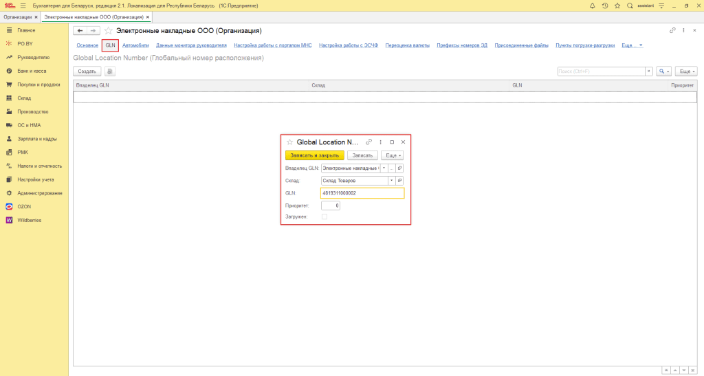This screenshot has height=376, width=704.
Task: Open Банк и касса section
Action: (32, 71)
